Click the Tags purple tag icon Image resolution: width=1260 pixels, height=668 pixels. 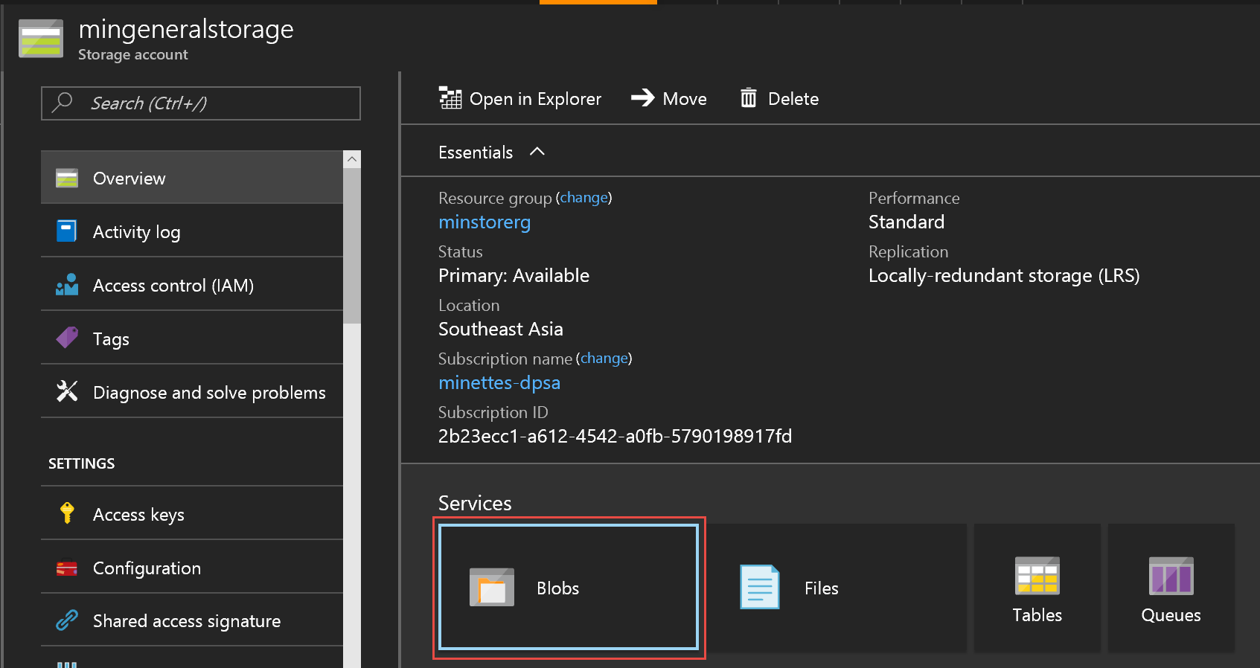point(67,338)
